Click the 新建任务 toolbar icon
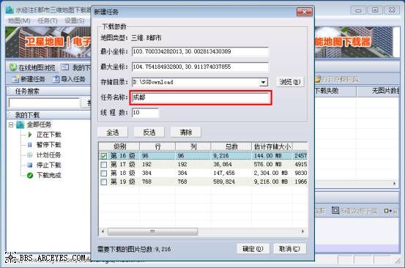405x268 pixels. point(15,79)
